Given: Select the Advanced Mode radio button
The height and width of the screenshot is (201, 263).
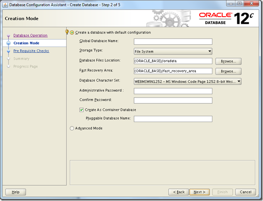Looking at the screenshot, I should click(72, 129).
